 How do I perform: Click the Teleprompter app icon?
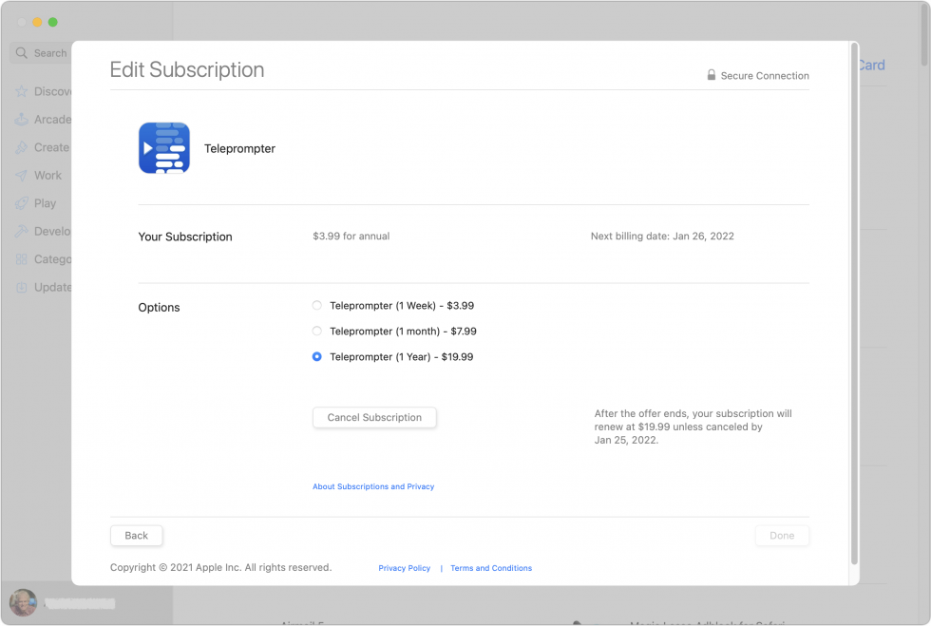163,147
